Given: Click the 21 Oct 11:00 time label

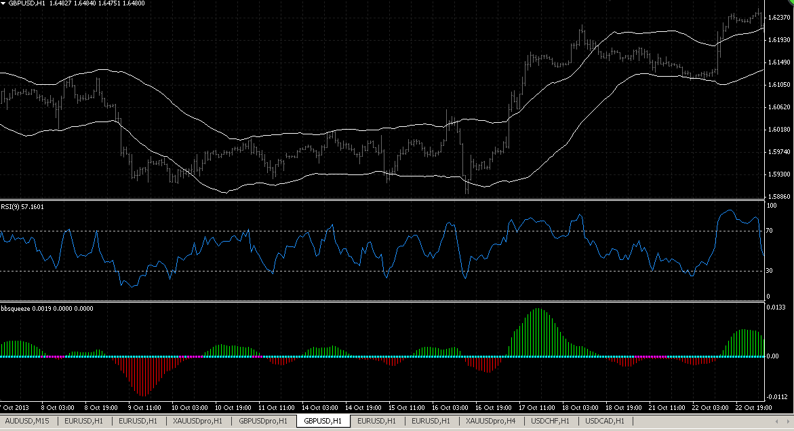Looking at the screenshot, I should pyautogui.click(x=667, y=408).
